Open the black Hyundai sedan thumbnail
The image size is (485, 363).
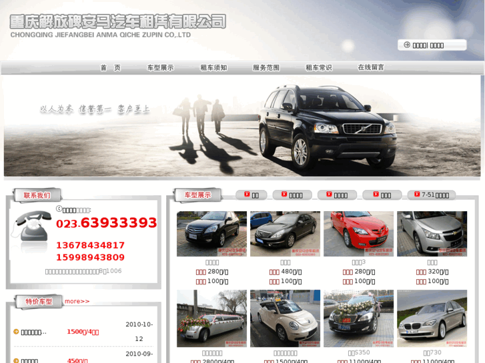tap(212, 234)
